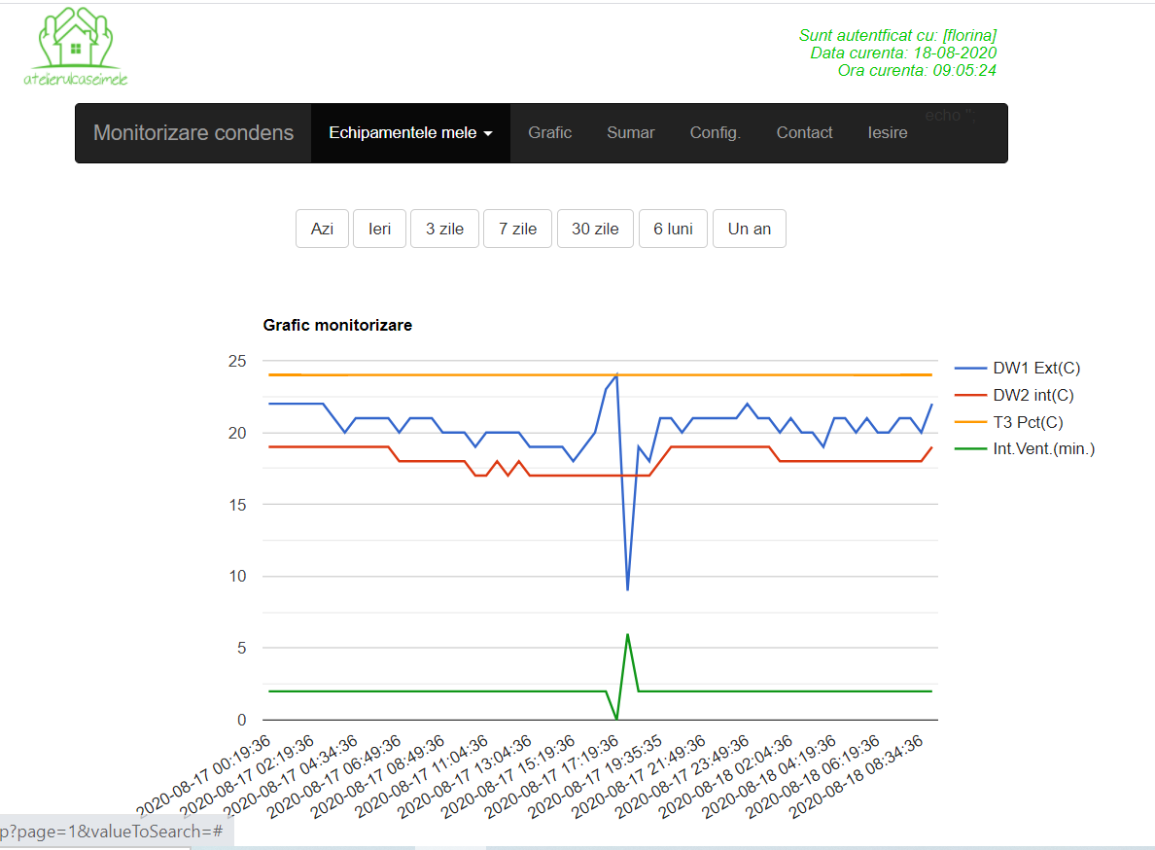Click the DW1 Ext(C) blue legend swatch

point(969,369)
